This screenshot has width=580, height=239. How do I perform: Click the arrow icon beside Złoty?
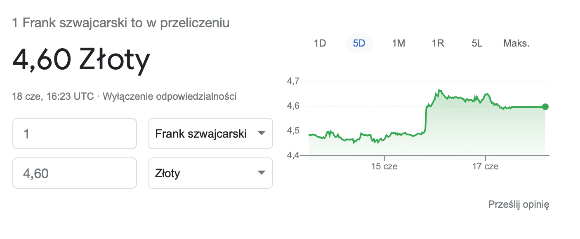261,173
